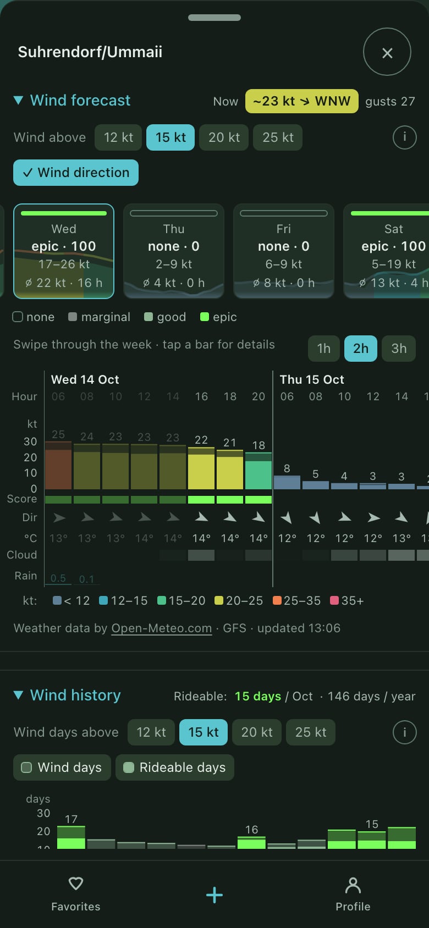Click the 12–15 kt teal legend swatch

click(103, 601)
